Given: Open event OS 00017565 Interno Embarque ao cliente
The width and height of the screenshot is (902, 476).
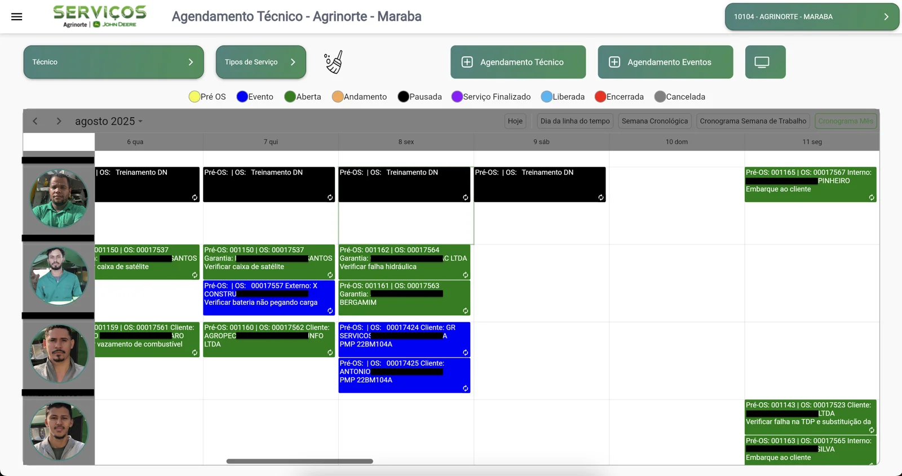Looking at the screenshot, I should click(810, 450).
